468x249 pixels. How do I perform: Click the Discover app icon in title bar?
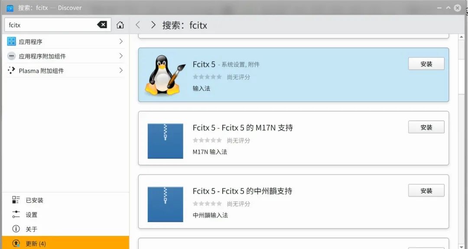(x=10, y=8)
